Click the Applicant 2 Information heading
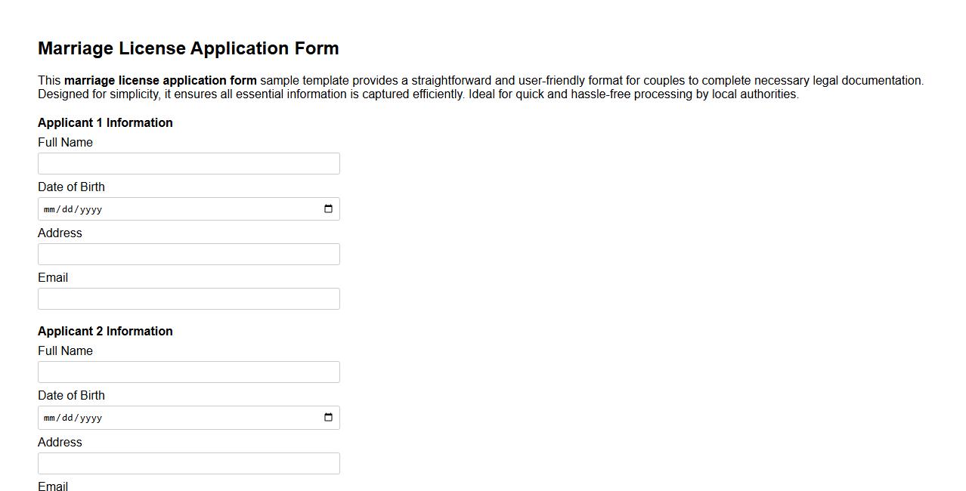The image size is (966, 491). click(x=105, y=331)
